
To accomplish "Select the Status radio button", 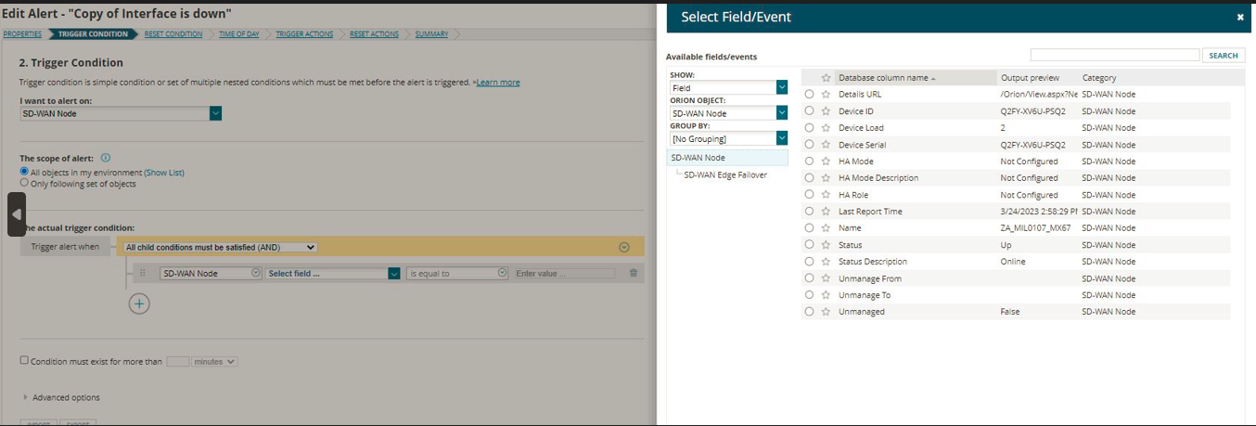I will (x=810, y=245).
